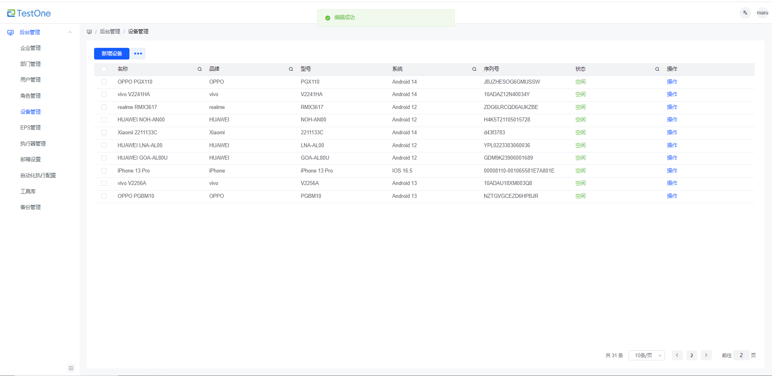Click current page number 2 button
The height and width of the screenshot is (376, 772).
[692, 355]
